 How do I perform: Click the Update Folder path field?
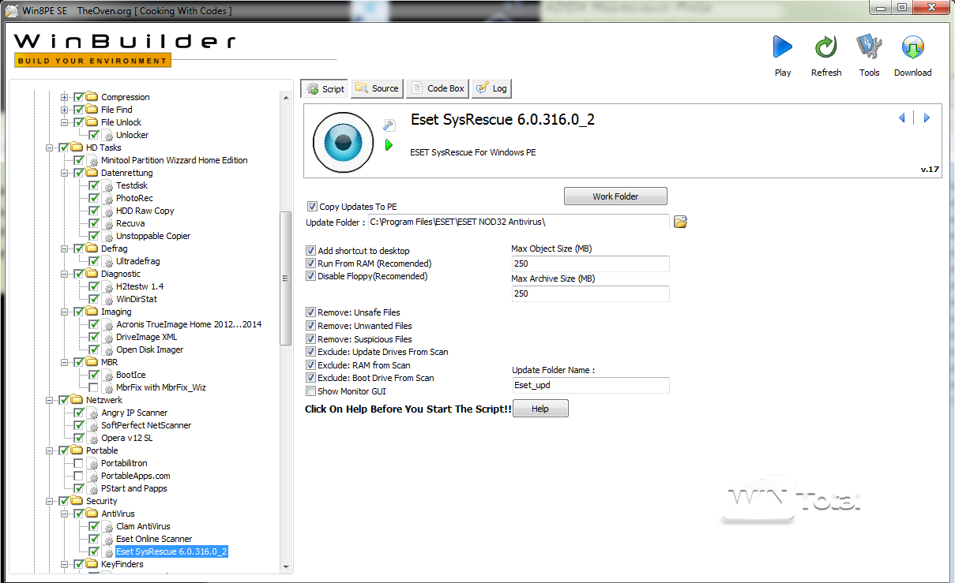(519, 222)
